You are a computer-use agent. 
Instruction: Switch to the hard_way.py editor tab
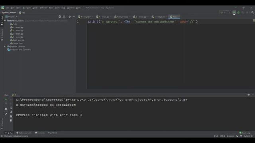coord(122,17)
